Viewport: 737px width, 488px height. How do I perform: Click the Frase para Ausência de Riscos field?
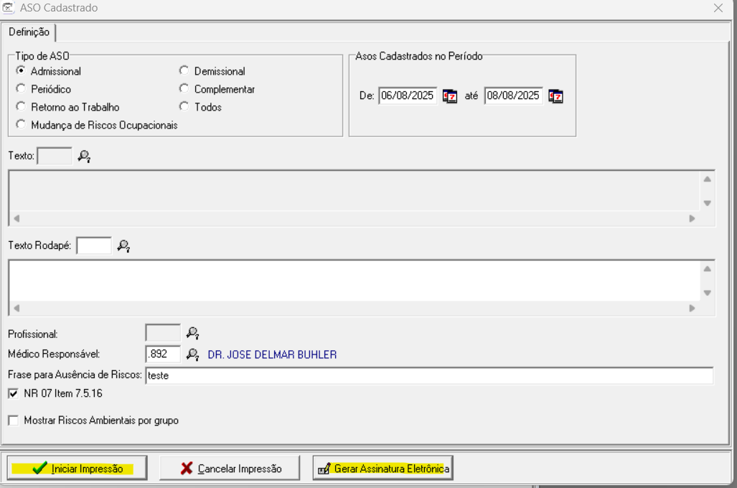pos(428,375)
